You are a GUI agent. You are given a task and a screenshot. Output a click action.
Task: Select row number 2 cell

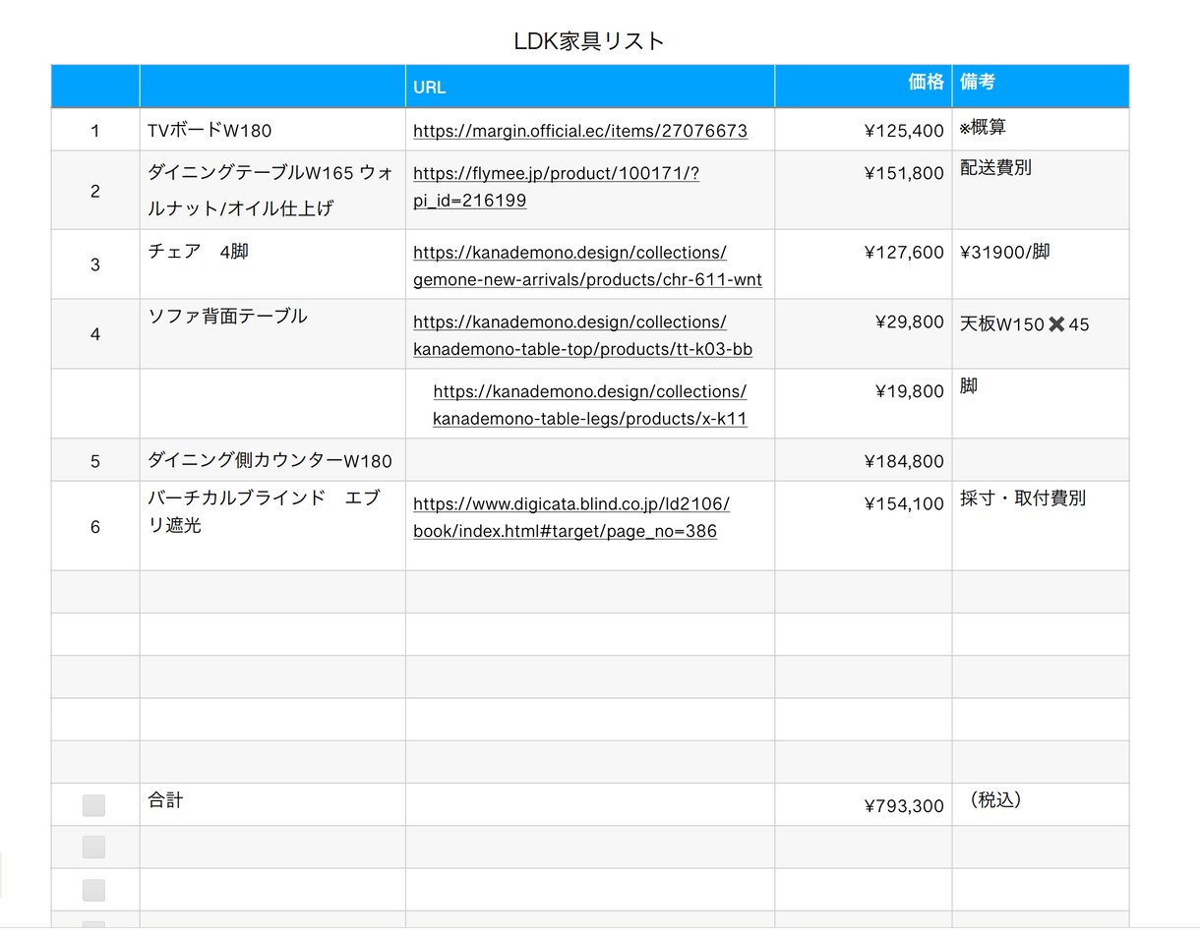point(95,191)
